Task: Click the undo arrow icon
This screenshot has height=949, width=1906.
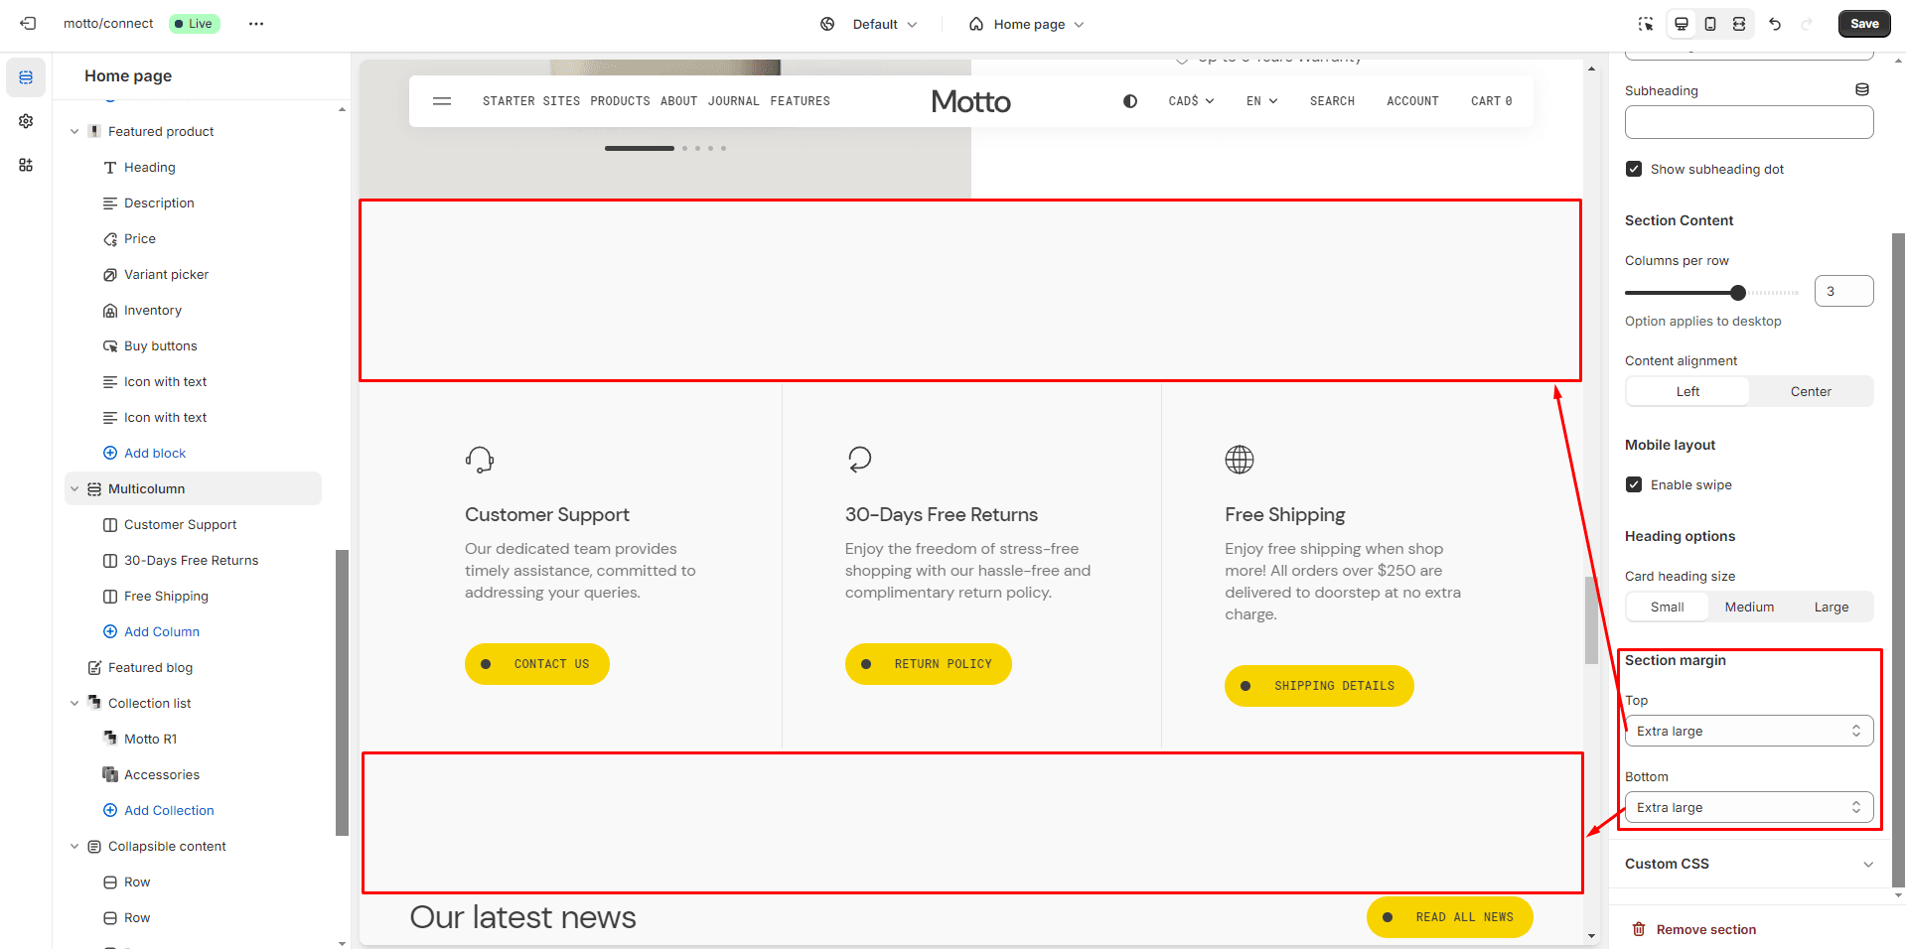Action: click(x=1775, y=24)
